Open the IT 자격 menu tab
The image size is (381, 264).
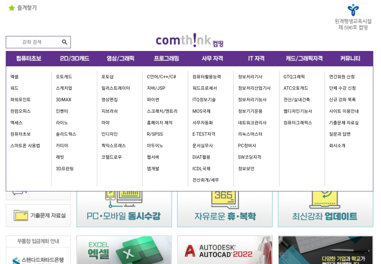pyautogui.click(x=256, y=59)
